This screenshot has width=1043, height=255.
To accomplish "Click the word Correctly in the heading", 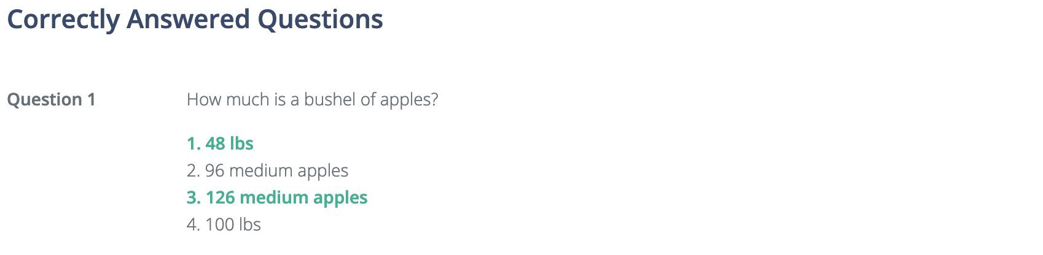I will coord(63,20).
